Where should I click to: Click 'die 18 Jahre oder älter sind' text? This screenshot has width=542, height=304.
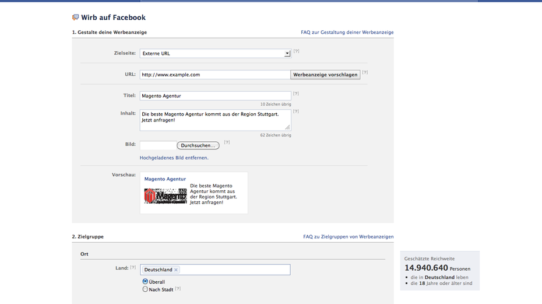pyautogui.click(x=441, y=283)
